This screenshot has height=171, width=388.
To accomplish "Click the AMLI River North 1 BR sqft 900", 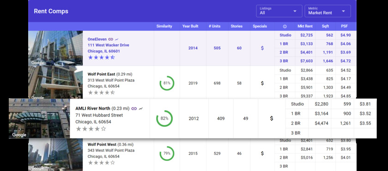I will pyautogui.click(x=347, y=113).
